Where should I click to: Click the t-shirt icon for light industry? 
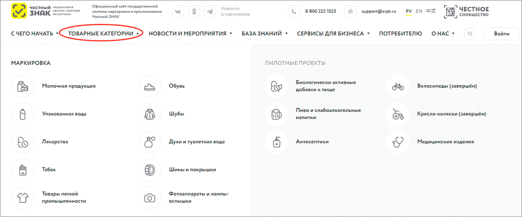[23, 198]
